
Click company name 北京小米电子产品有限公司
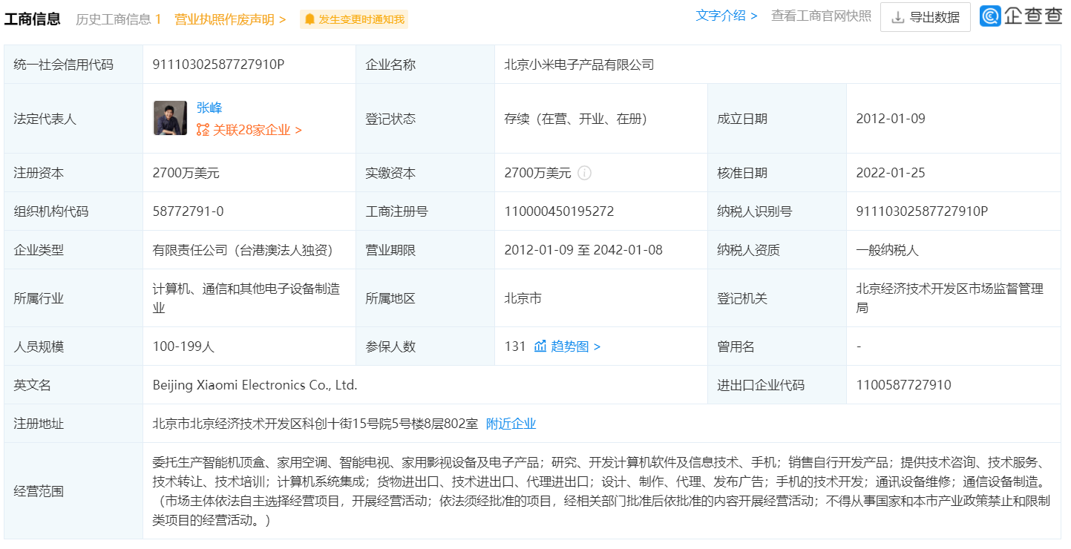[579, 65]
